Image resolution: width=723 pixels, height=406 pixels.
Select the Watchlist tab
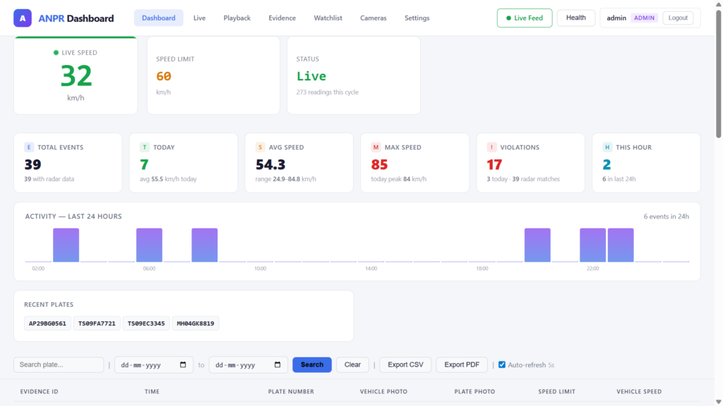(328, 18)
